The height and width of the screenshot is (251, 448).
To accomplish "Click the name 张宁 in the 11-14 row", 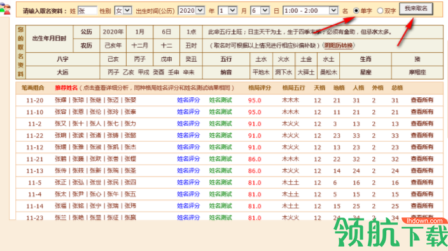I will point(95,206).
